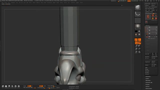160x90 pixels.
Task: Click the GoZ button
Action: click(146, 10)
